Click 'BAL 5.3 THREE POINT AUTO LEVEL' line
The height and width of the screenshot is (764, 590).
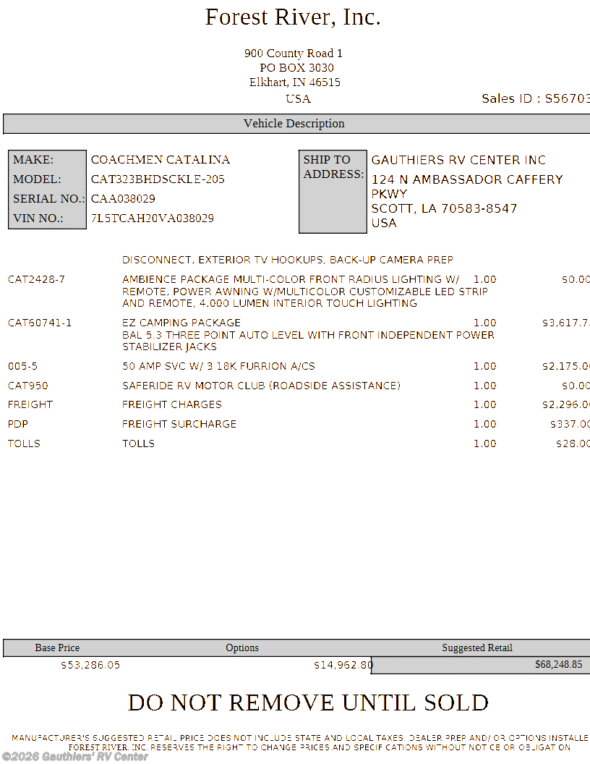point(308,335)
